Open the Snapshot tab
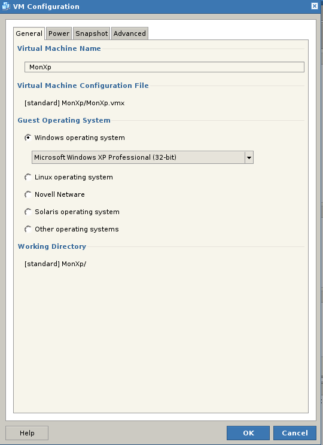Image resolution: width=323 pixels, height=445 pixels. click(92, 33)
